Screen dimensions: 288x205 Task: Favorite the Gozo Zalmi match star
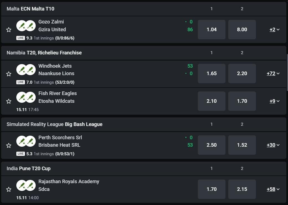[9, 30]
